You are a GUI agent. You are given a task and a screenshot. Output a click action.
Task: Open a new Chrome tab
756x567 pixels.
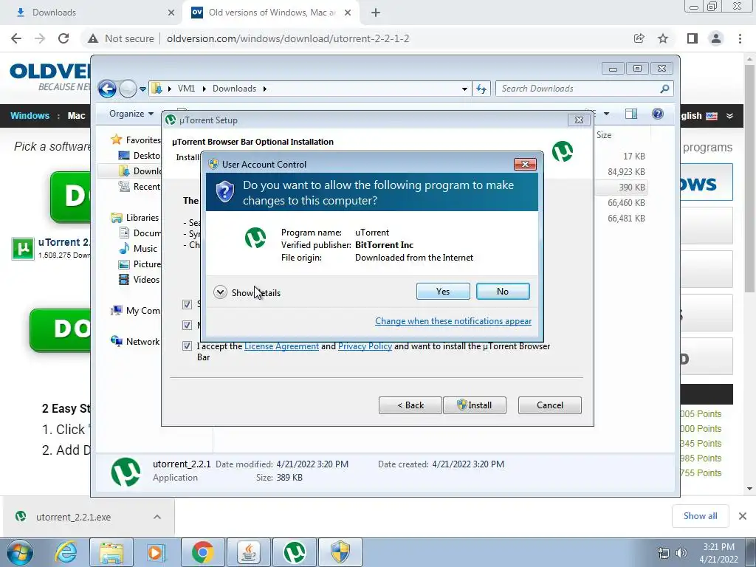pos(376,13)
